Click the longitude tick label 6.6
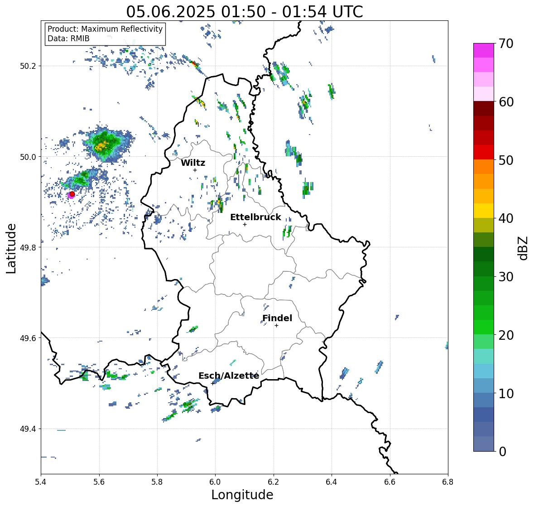 point(390,482)
